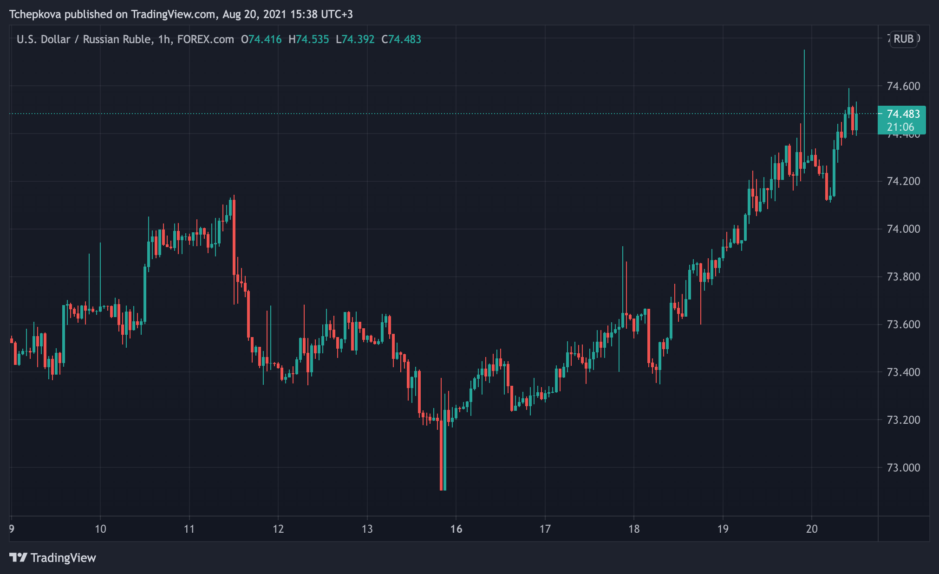939x574 pixels.
Task: Click the 73.400 price axis label
Action: (903, 372)
